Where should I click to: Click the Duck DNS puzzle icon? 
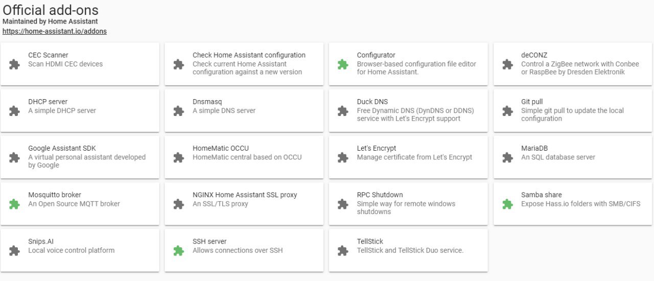(x=343, y=111)
